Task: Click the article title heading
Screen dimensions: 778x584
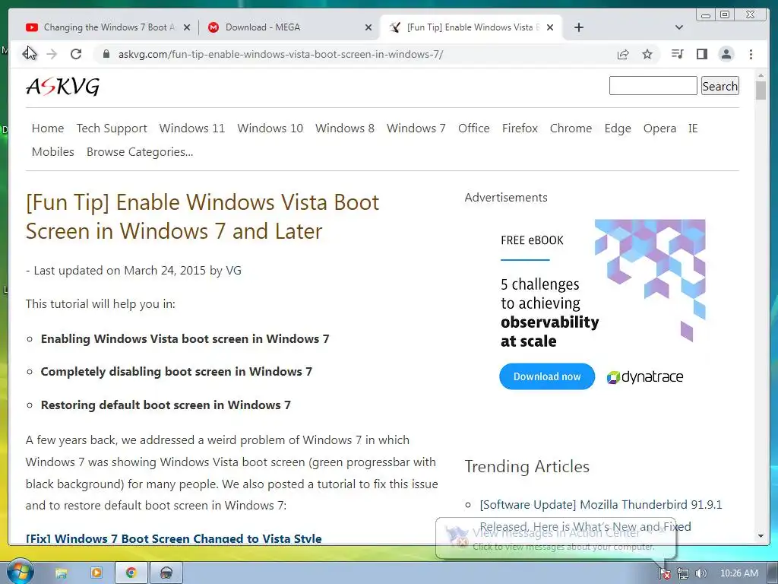Action: tap(202, 217)
